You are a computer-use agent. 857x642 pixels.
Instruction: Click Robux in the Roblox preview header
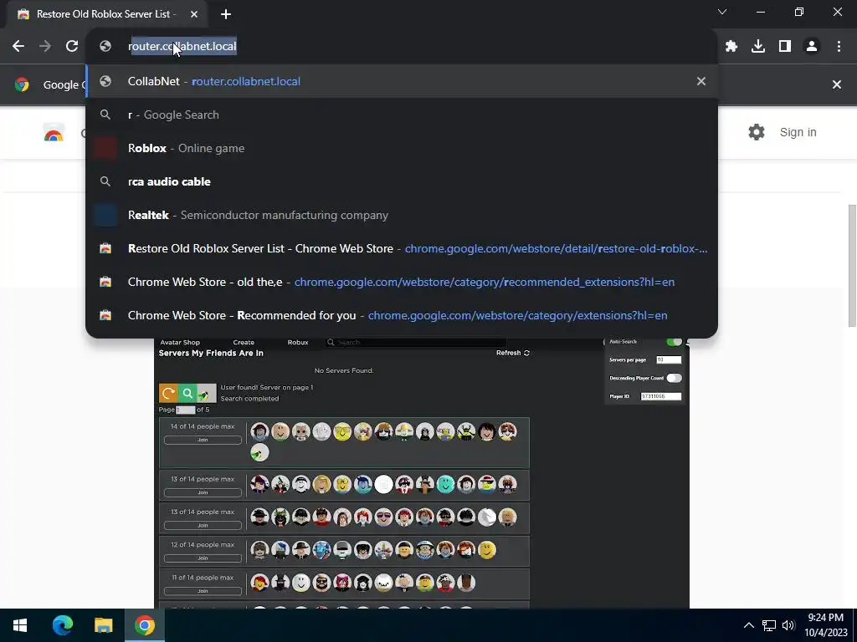point(298,342)
